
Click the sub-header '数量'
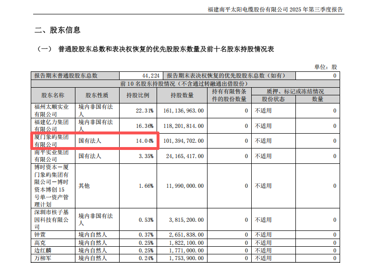(318, 99)
